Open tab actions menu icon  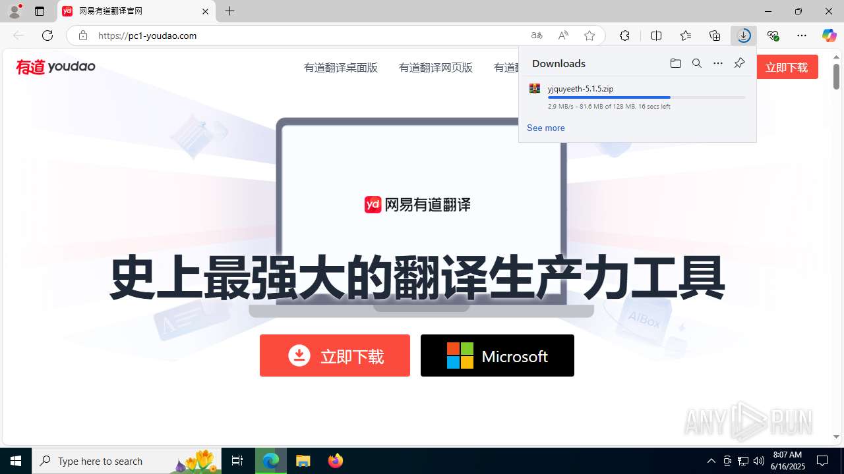click(40, 11)
